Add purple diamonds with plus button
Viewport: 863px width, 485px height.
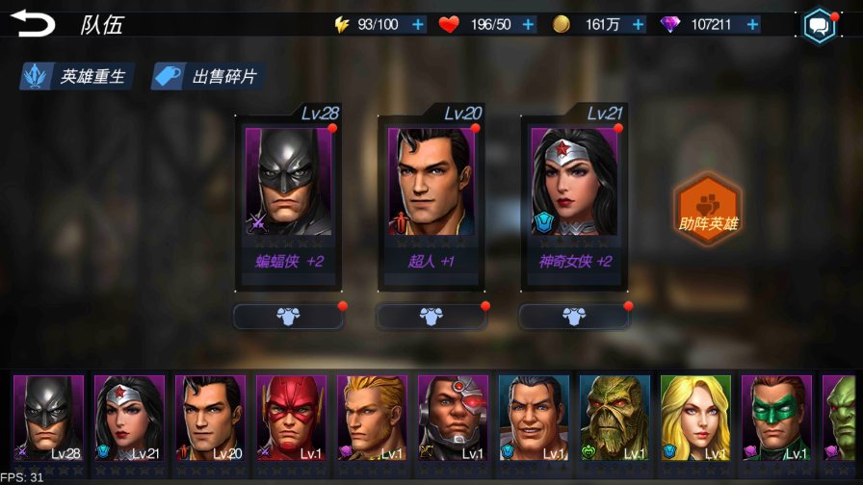752,25
